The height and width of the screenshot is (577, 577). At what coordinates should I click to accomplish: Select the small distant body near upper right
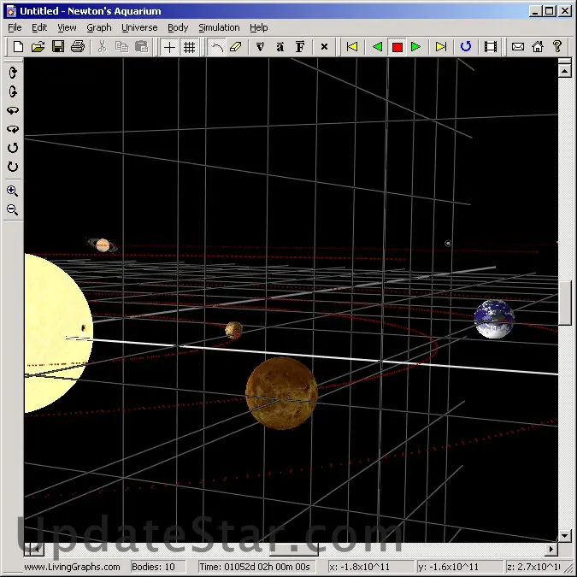(x=448, y=244)
